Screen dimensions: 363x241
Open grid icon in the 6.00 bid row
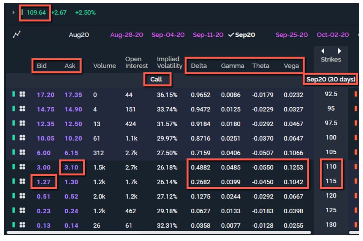[22, 152]
